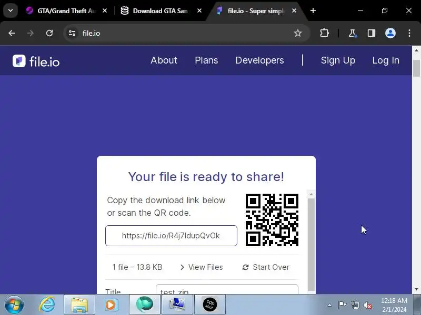Open a new tab with plus button
This screenshot has width=421, height=315.
[x=313, y=10]
